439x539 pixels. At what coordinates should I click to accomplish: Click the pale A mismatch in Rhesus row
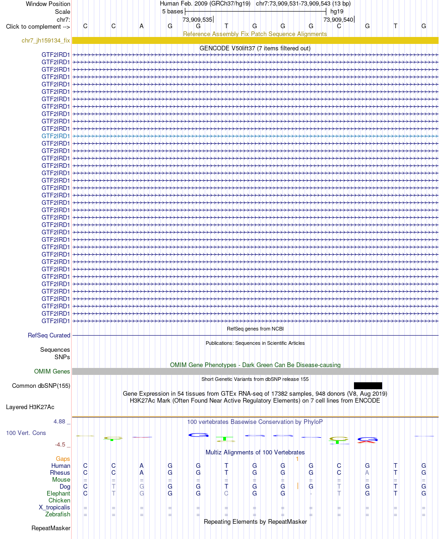(x=367, y=472)
